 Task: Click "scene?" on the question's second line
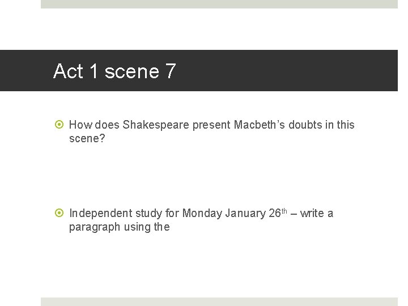pos(87,138)
